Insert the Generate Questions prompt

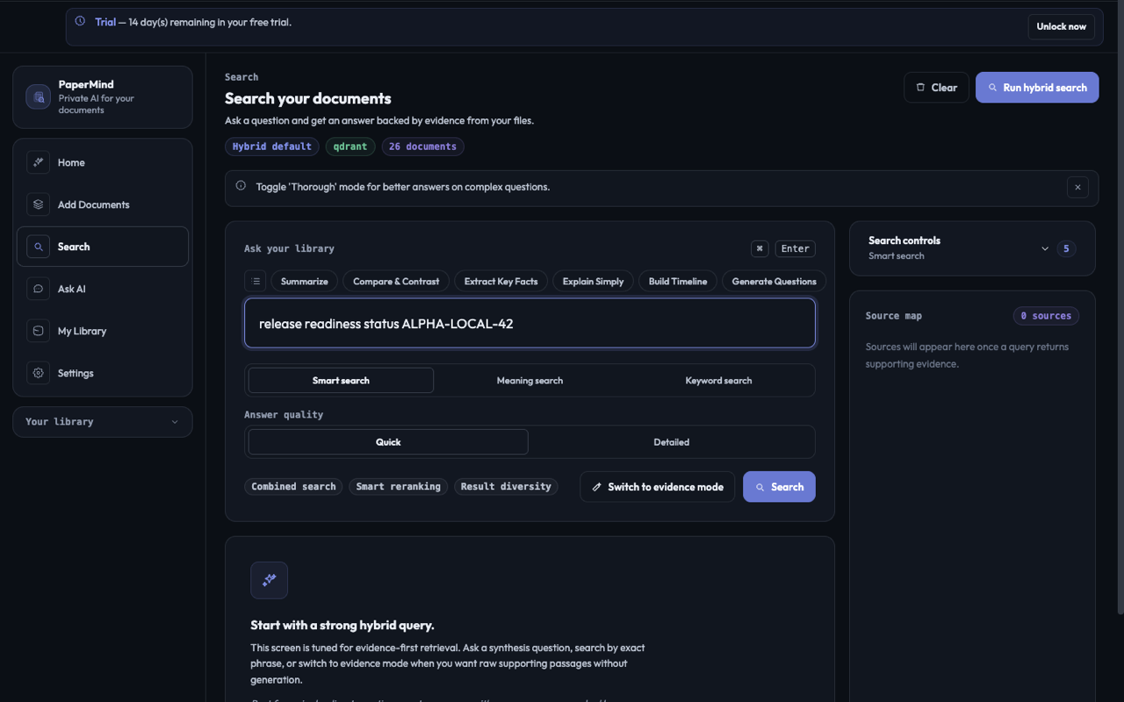tap(774, 282)
